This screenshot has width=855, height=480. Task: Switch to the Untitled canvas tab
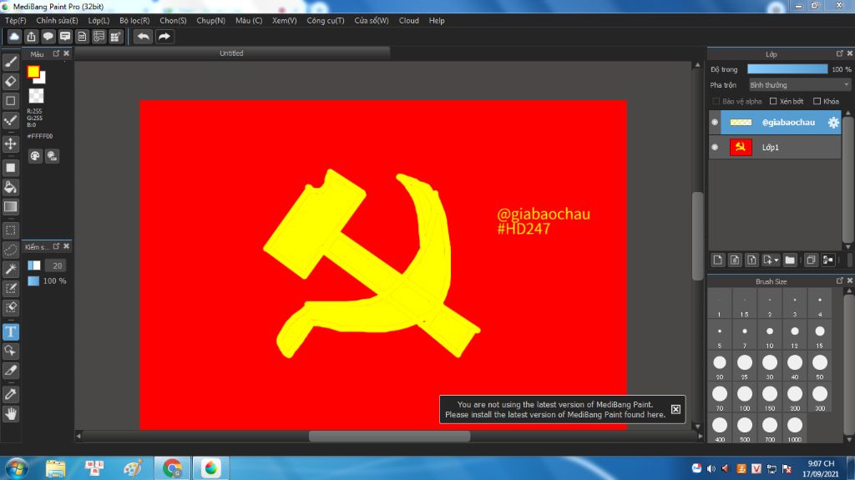coord(232,53)
